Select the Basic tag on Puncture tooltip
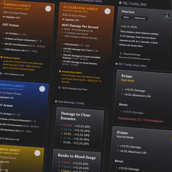The image size is (172, 172). pyautogui.click(x=127, y=17)
